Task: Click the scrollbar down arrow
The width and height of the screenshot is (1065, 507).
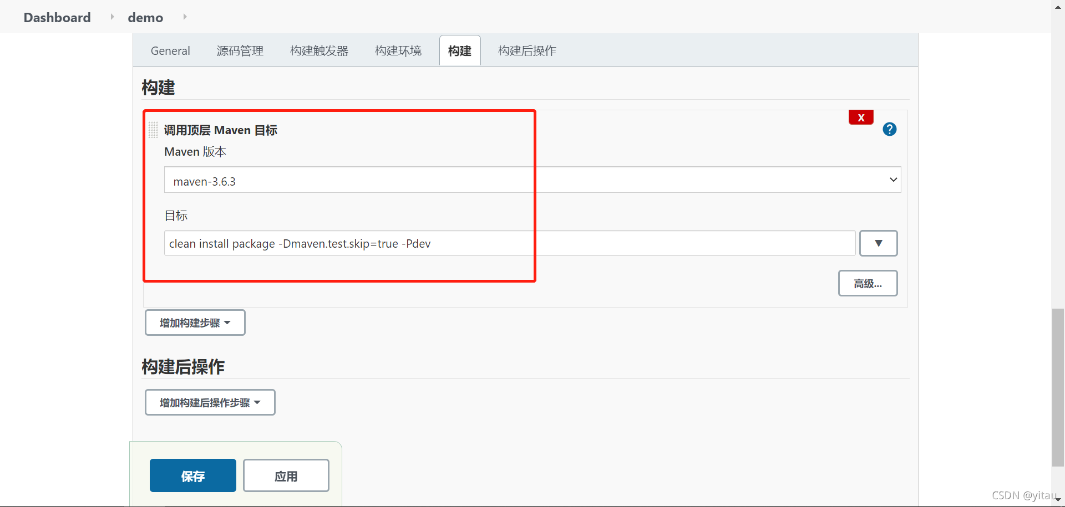Action: coord(1058,500)
